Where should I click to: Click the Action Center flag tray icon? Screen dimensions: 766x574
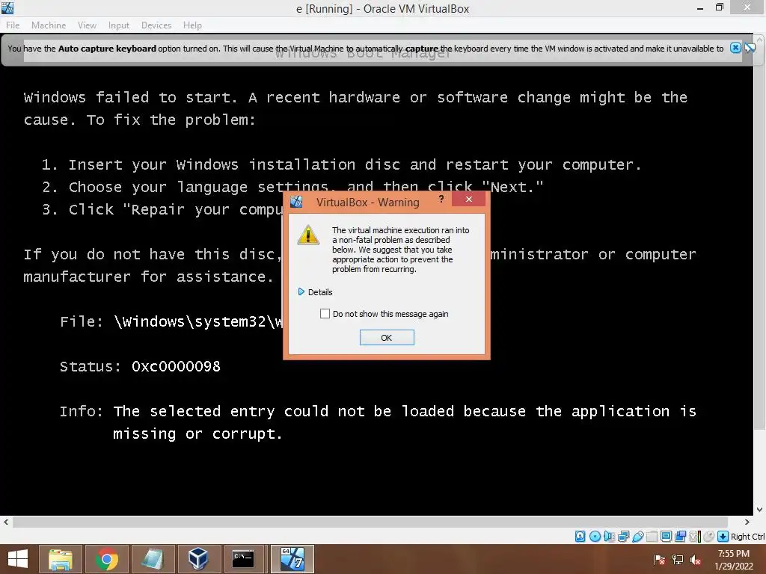(x=660, y=560)
